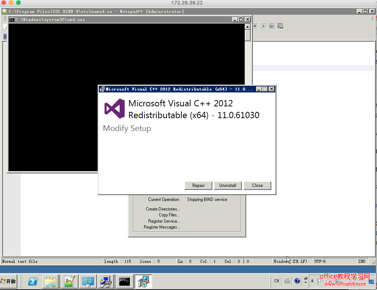Screen dimensions: 377x290
Task: Close the Visual C++ dialog with title bar X
Action: click(272, 89)
